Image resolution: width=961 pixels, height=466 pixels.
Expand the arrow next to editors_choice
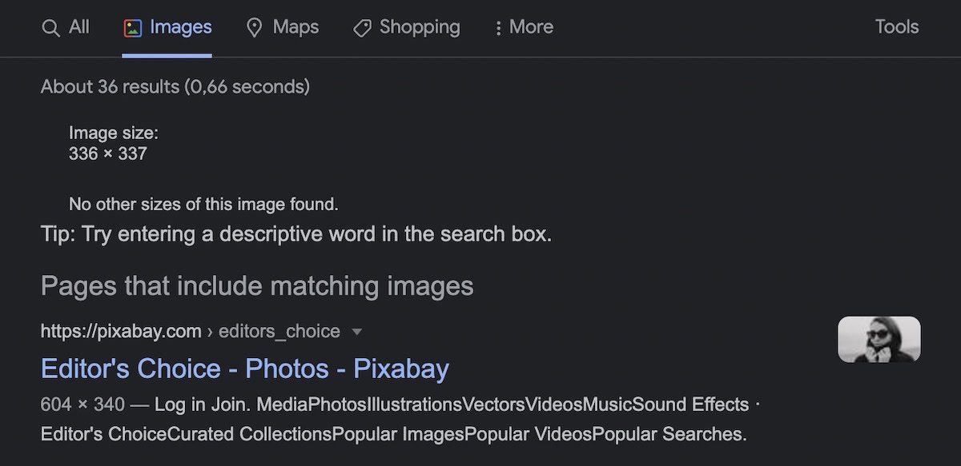(x=357, y=331)
